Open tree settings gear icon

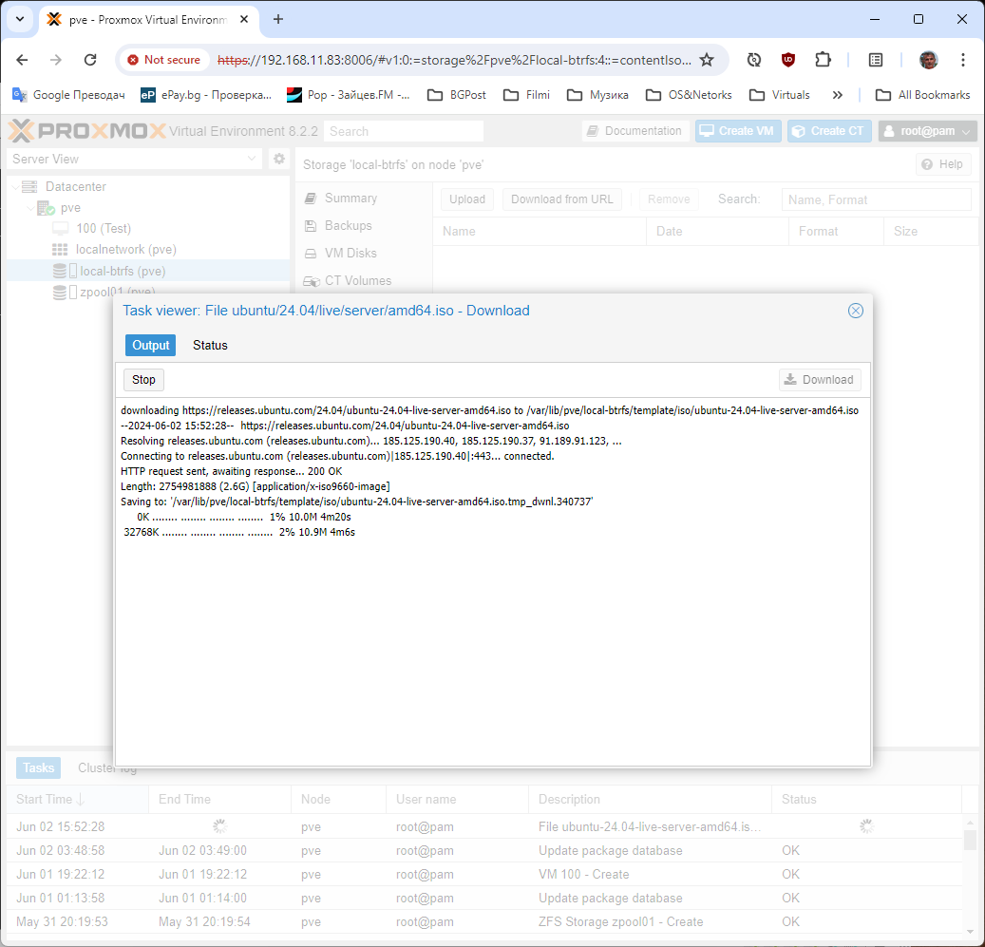coord(279,159)
